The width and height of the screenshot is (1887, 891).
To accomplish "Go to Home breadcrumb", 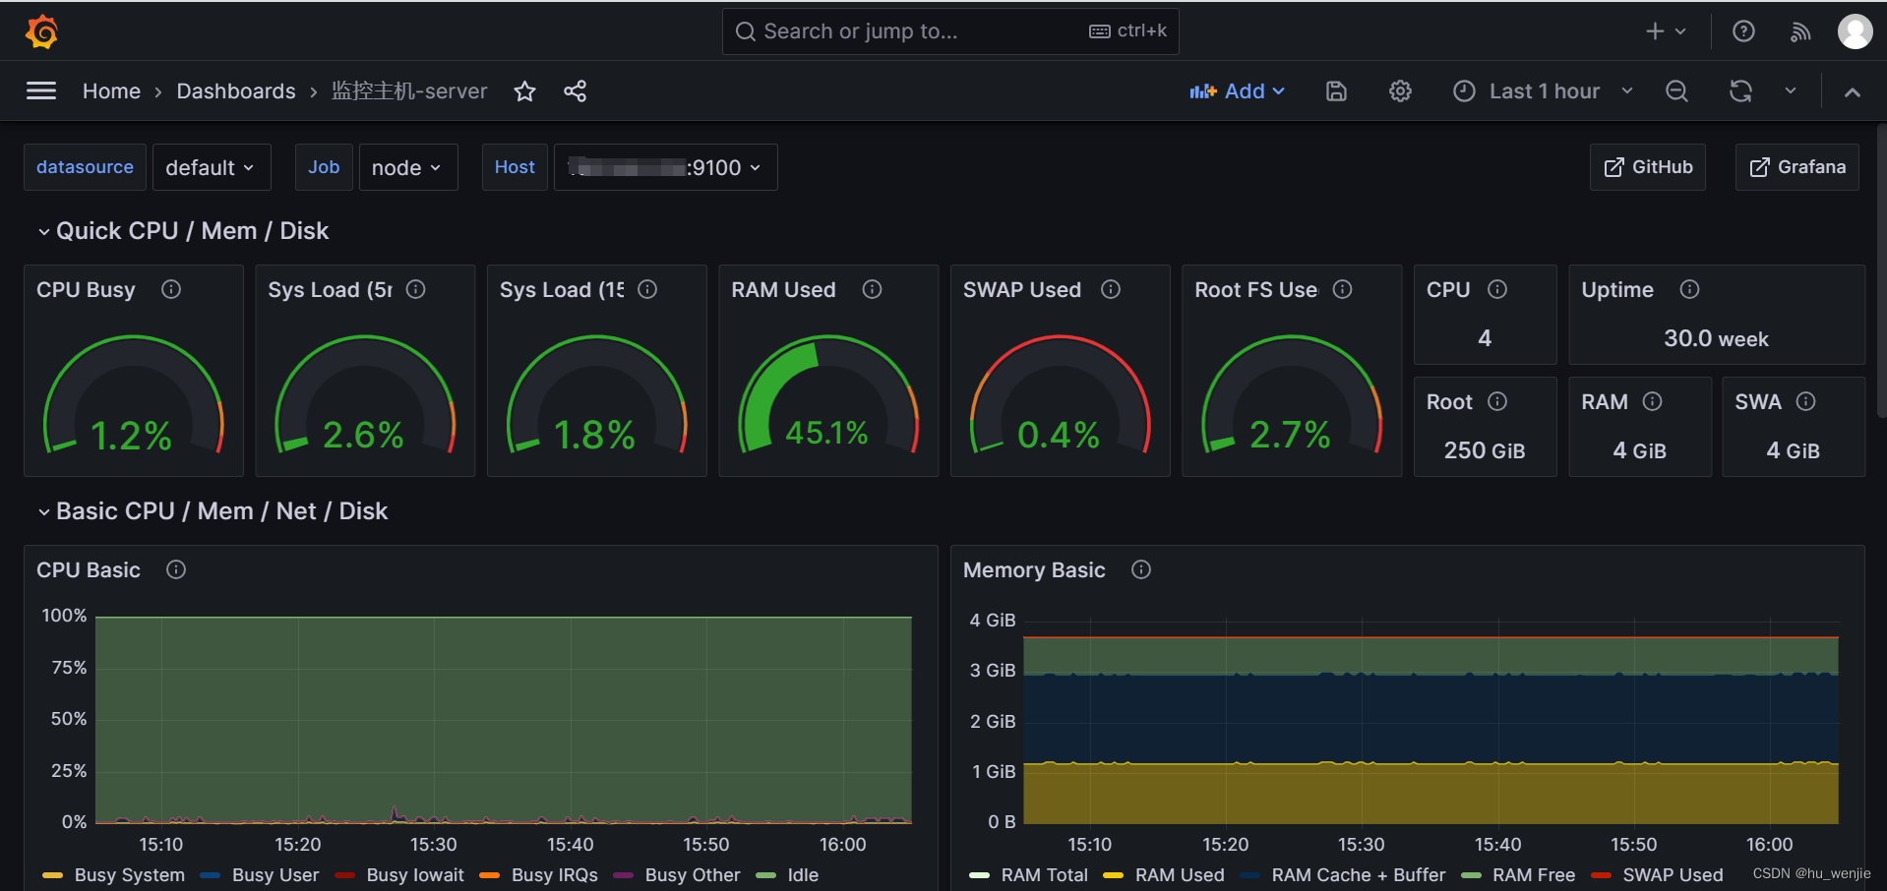I will [x=111, y=91].
